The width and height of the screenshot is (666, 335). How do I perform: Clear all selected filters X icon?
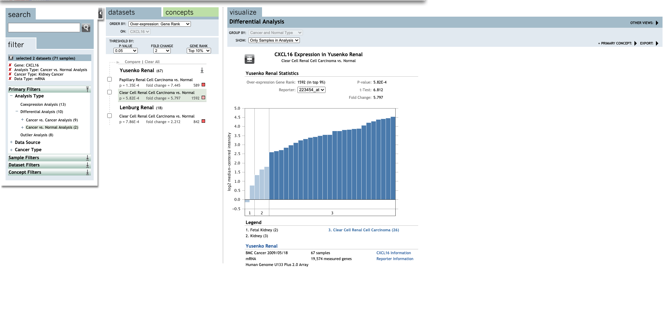coord(11,58)
